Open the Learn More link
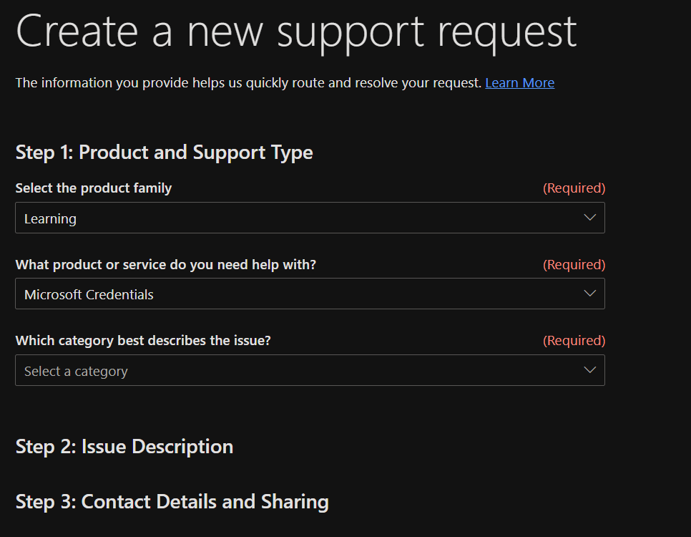 pos(519,83)
